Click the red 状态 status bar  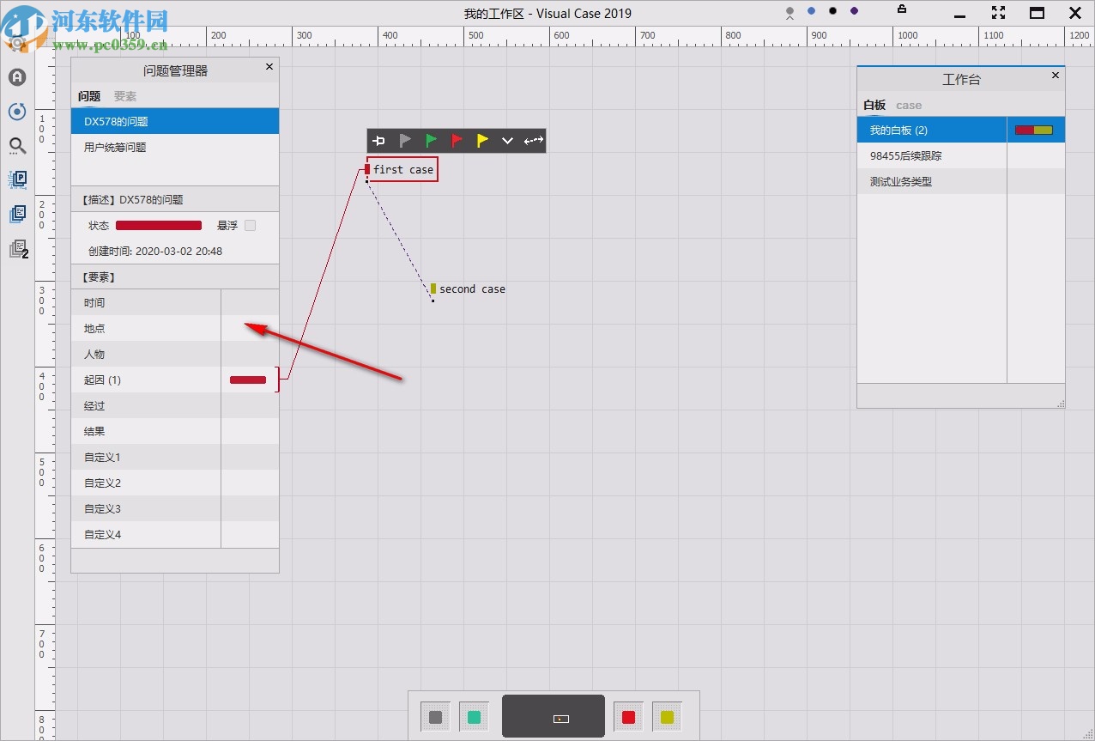click(x=159, y=226)
